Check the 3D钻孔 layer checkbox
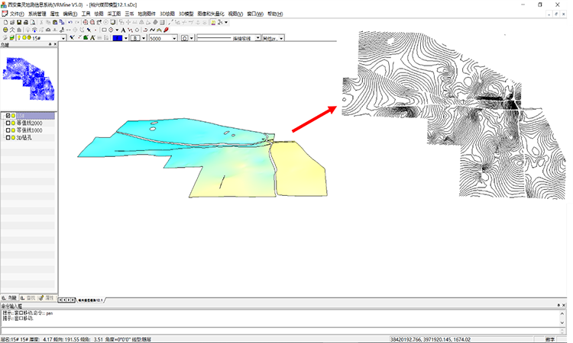Viewport: 573px width, 343px height. 8,138
